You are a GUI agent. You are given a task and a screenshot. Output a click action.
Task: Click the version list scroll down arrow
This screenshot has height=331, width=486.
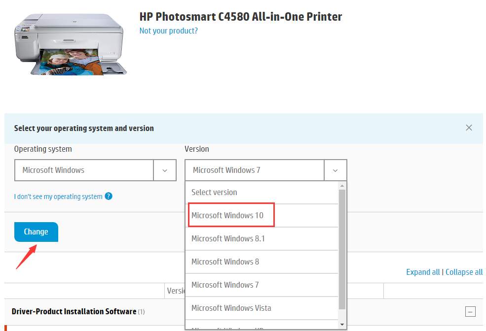[x=342, y=325]
